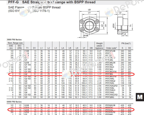Screen dimensions: 144x115
Task: Click the 6000 PSI Series heading
Action: pyautogui.click(x=14, y=102)
